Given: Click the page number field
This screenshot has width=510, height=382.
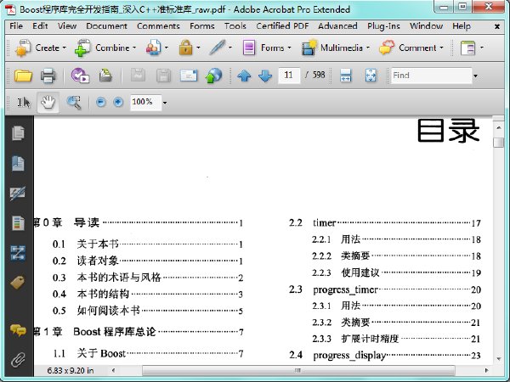Looking at the screenshot, I should (289, 76).
